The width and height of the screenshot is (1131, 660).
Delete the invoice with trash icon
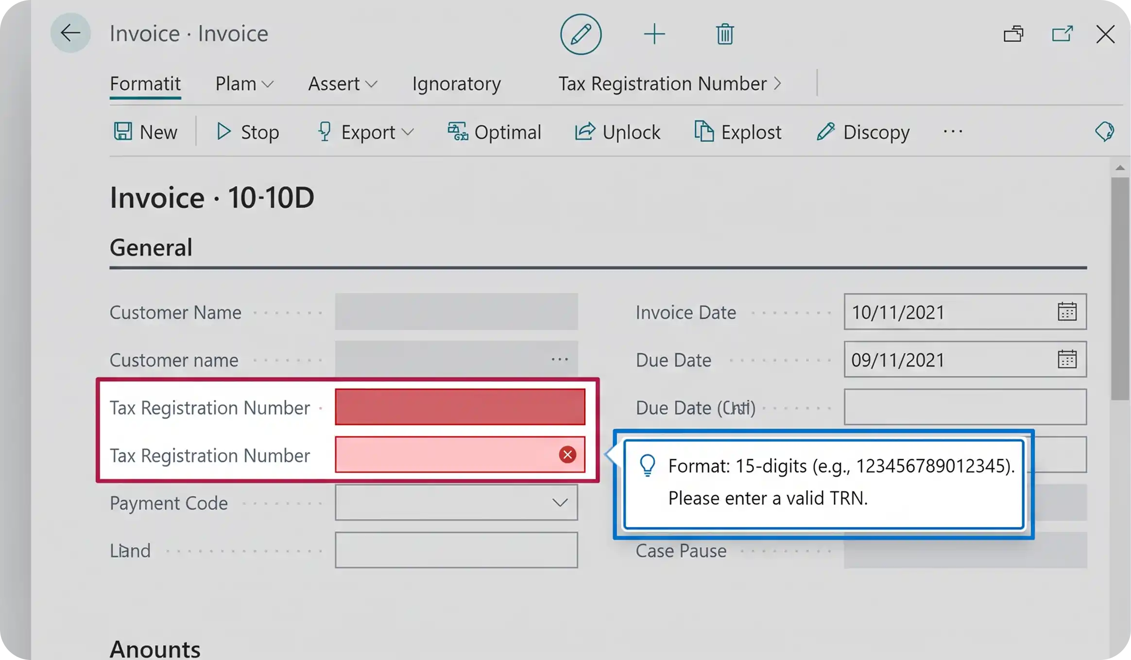[724, 34]
